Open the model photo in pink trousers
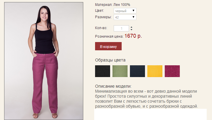Viewport: 212px width, 120px height. pyautogui.click(x=44, y=61)
